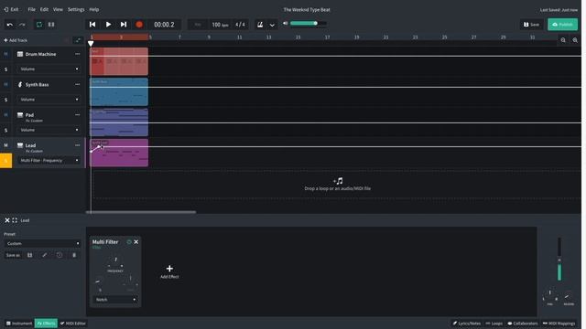Screen dimensions: 586x329
Task: Mute the Drum Machine track
Action: [5, 54]
